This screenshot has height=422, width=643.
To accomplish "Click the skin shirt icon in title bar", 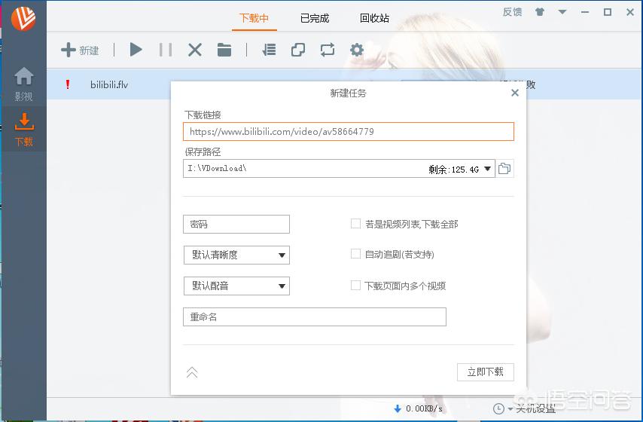I will click(x=540, y=12).
